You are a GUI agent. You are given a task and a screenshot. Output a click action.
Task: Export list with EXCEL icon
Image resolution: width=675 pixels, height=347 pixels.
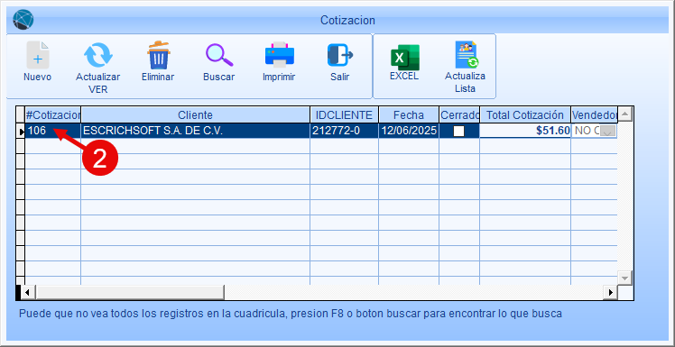[x=404, y=57]
